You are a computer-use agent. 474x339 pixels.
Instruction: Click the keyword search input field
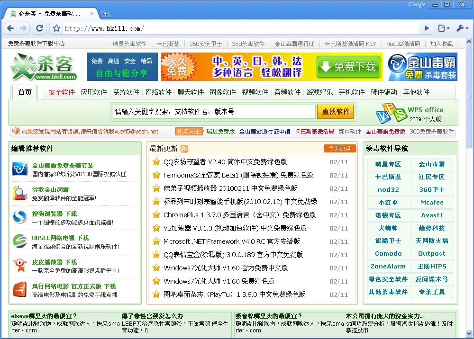(x=214, y=112)
